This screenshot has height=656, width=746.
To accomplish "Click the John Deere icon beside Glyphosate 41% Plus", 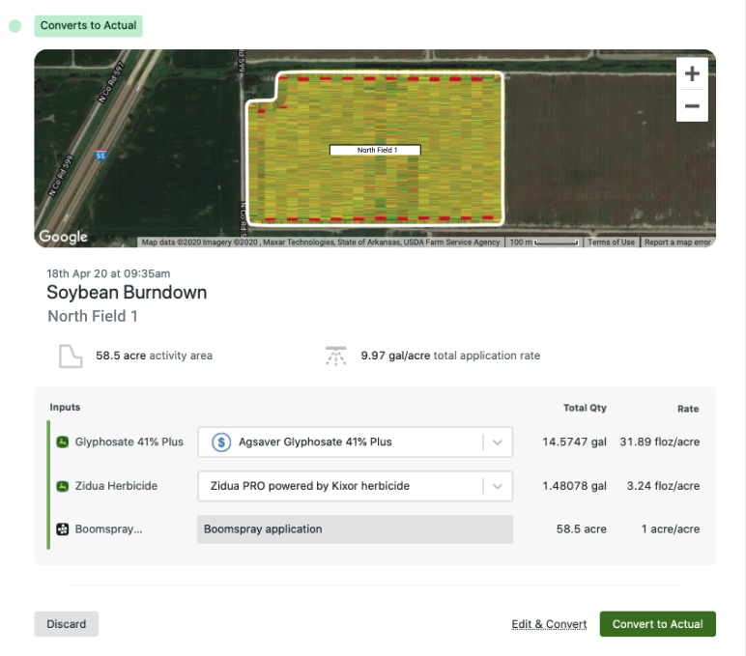I will pos(62,442).
